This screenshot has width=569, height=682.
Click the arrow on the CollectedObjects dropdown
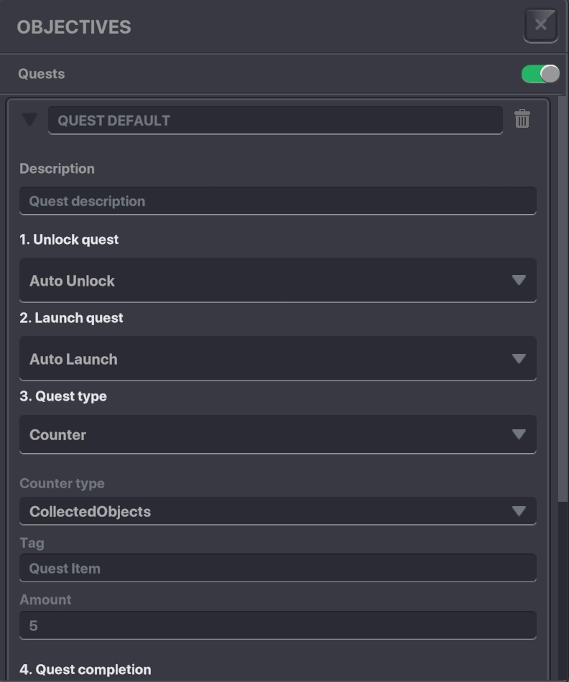[519, 511]
